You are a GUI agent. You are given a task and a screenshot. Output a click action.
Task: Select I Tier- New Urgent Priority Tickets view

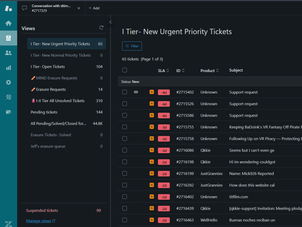(66, 44)
